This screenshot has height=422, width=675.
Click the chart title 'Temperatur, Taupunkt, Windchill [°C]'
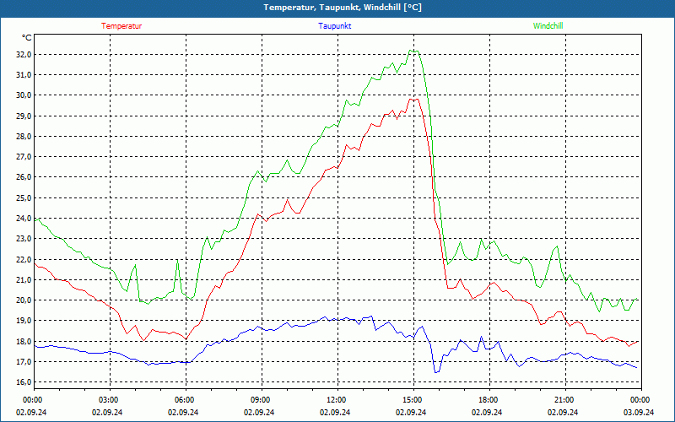tap(343, 8)
